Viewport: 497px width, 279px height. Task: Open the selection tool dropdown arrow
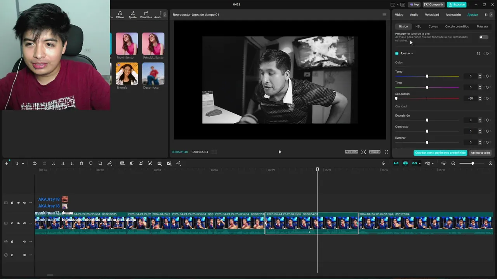23,164
